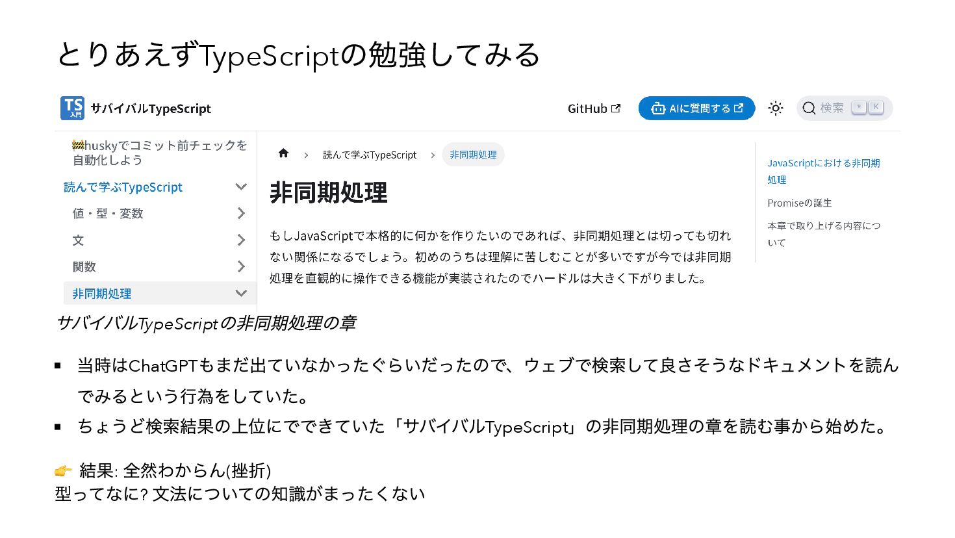Click the bullet starting 当時はChatGPTもまだ出ていなかった

(488, 380)
